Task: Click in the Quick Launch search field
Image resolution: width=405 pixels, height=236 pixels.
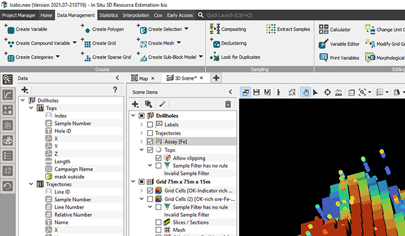Action: pyautogui.click(x=229, y=15)
